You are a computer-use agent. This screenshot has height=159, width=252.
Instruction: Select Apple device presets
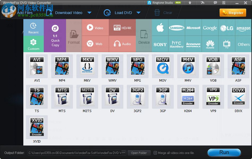[160, 28]
